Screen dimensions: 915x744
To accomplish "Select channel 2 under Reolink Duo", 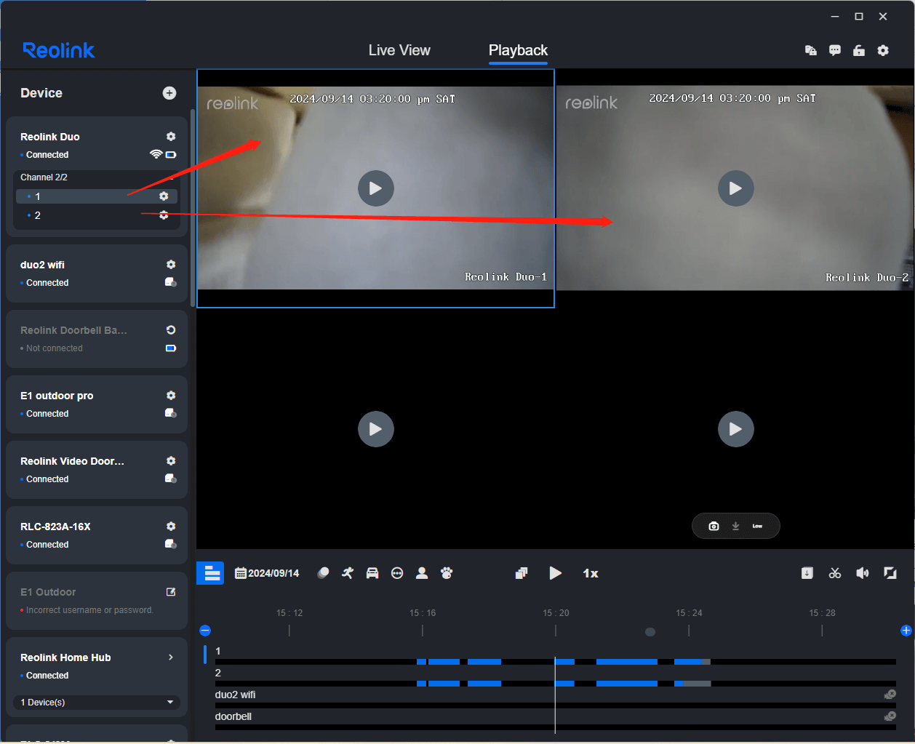I will pyautogui.click(x=97, y=215).
